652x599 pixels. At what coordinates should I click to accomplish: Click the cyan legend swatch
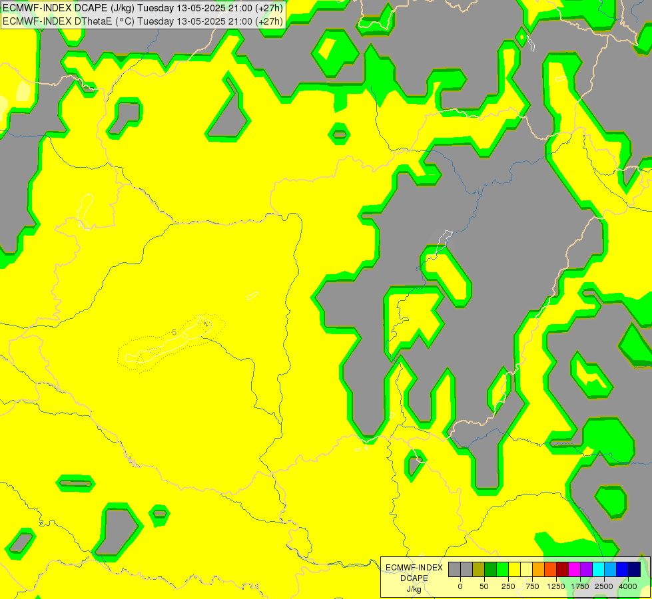pyautogui.click(x=598, y=569)
